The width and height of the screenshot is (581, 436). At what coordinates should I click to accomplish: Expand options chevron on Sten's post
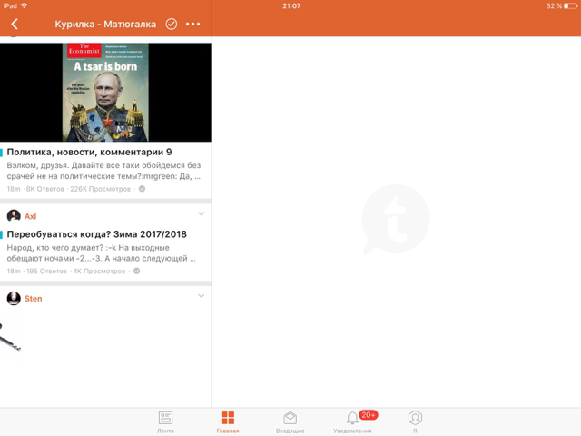pos(202,296)
